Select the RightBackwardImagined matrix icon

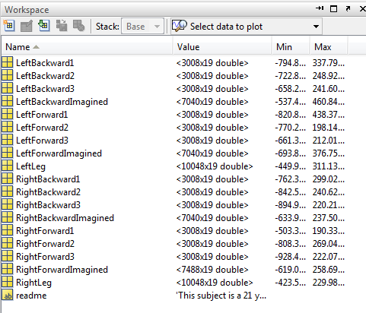(7, 217)
